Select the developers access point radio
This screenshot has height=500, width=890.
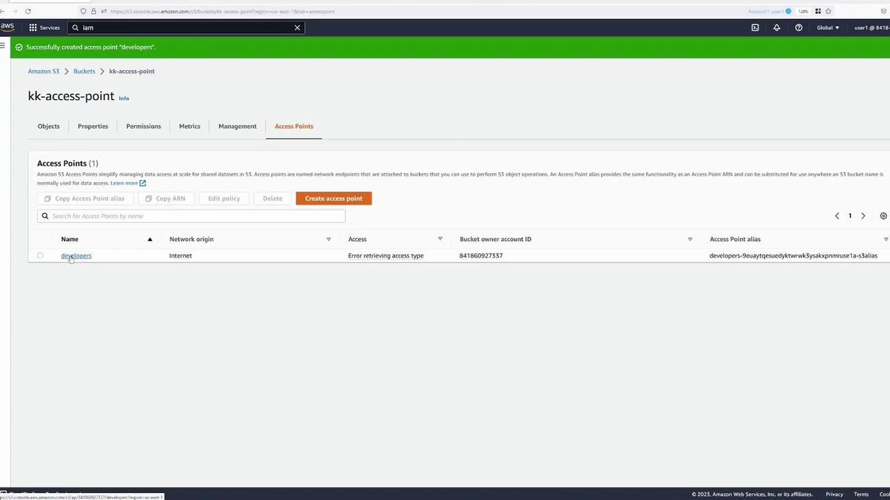(x=40, y=256)
